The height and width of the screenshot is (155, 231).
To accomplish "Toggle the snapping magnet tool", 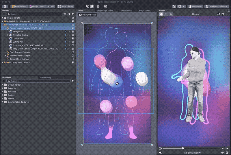I will click(x=92, y=6).
